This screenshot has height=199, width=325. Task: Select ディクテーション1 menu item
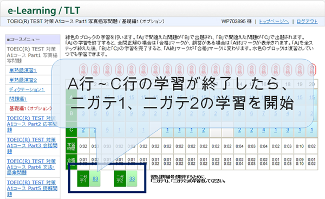(27, 89)
